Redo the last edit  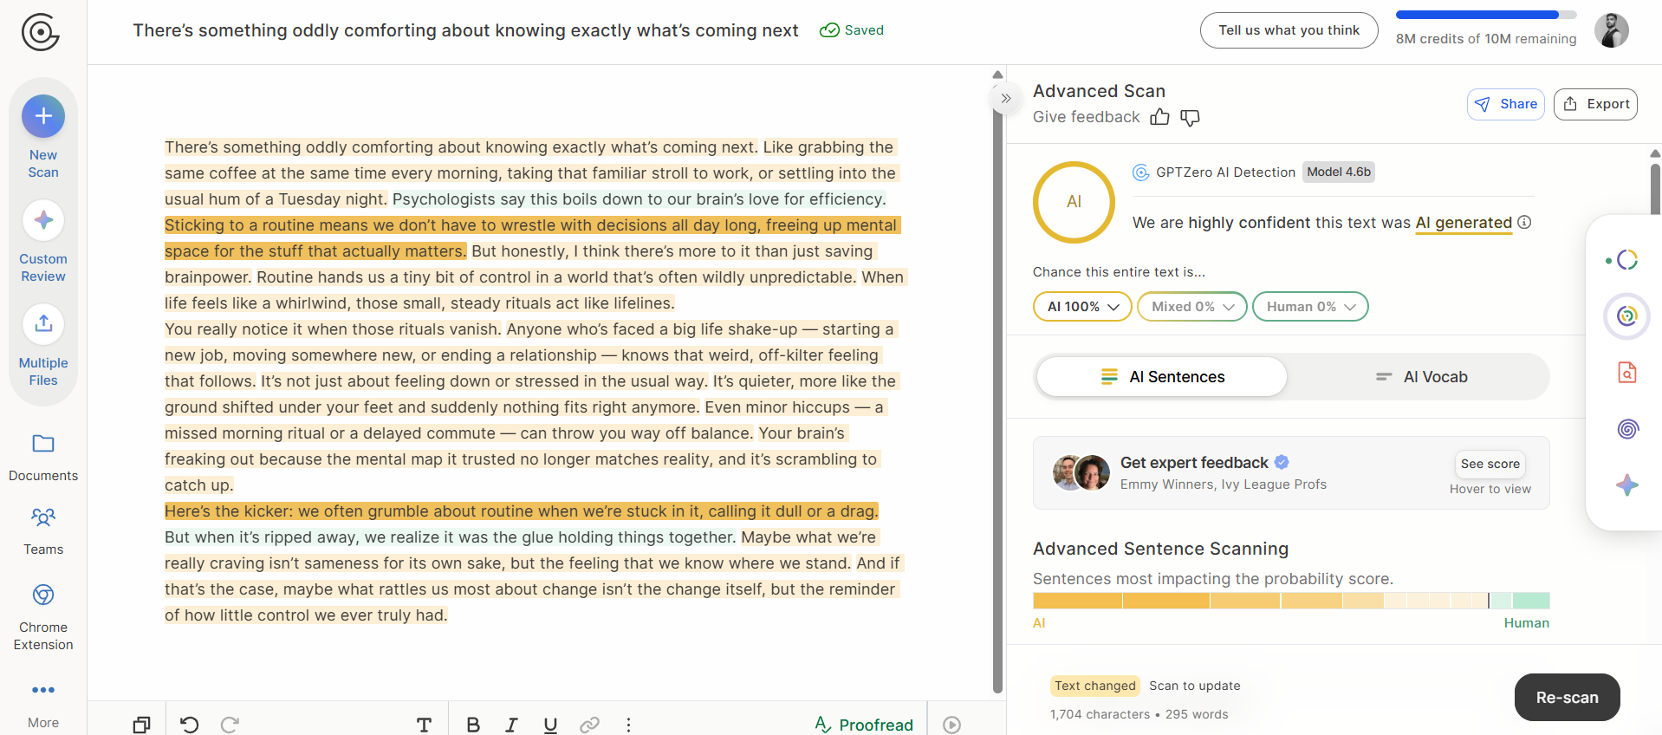click(x=230, y=725)
